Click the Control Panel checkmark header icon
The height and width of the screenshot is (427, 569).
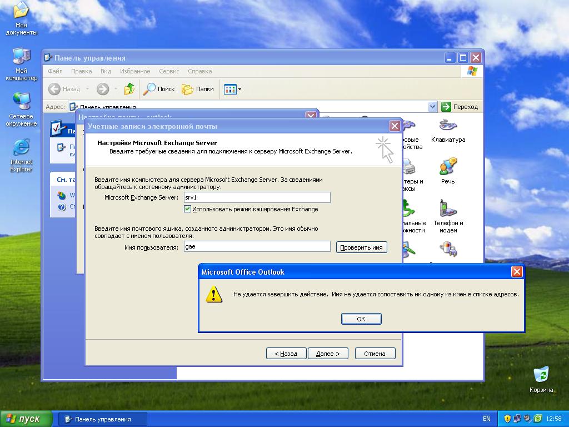[58, 128]
